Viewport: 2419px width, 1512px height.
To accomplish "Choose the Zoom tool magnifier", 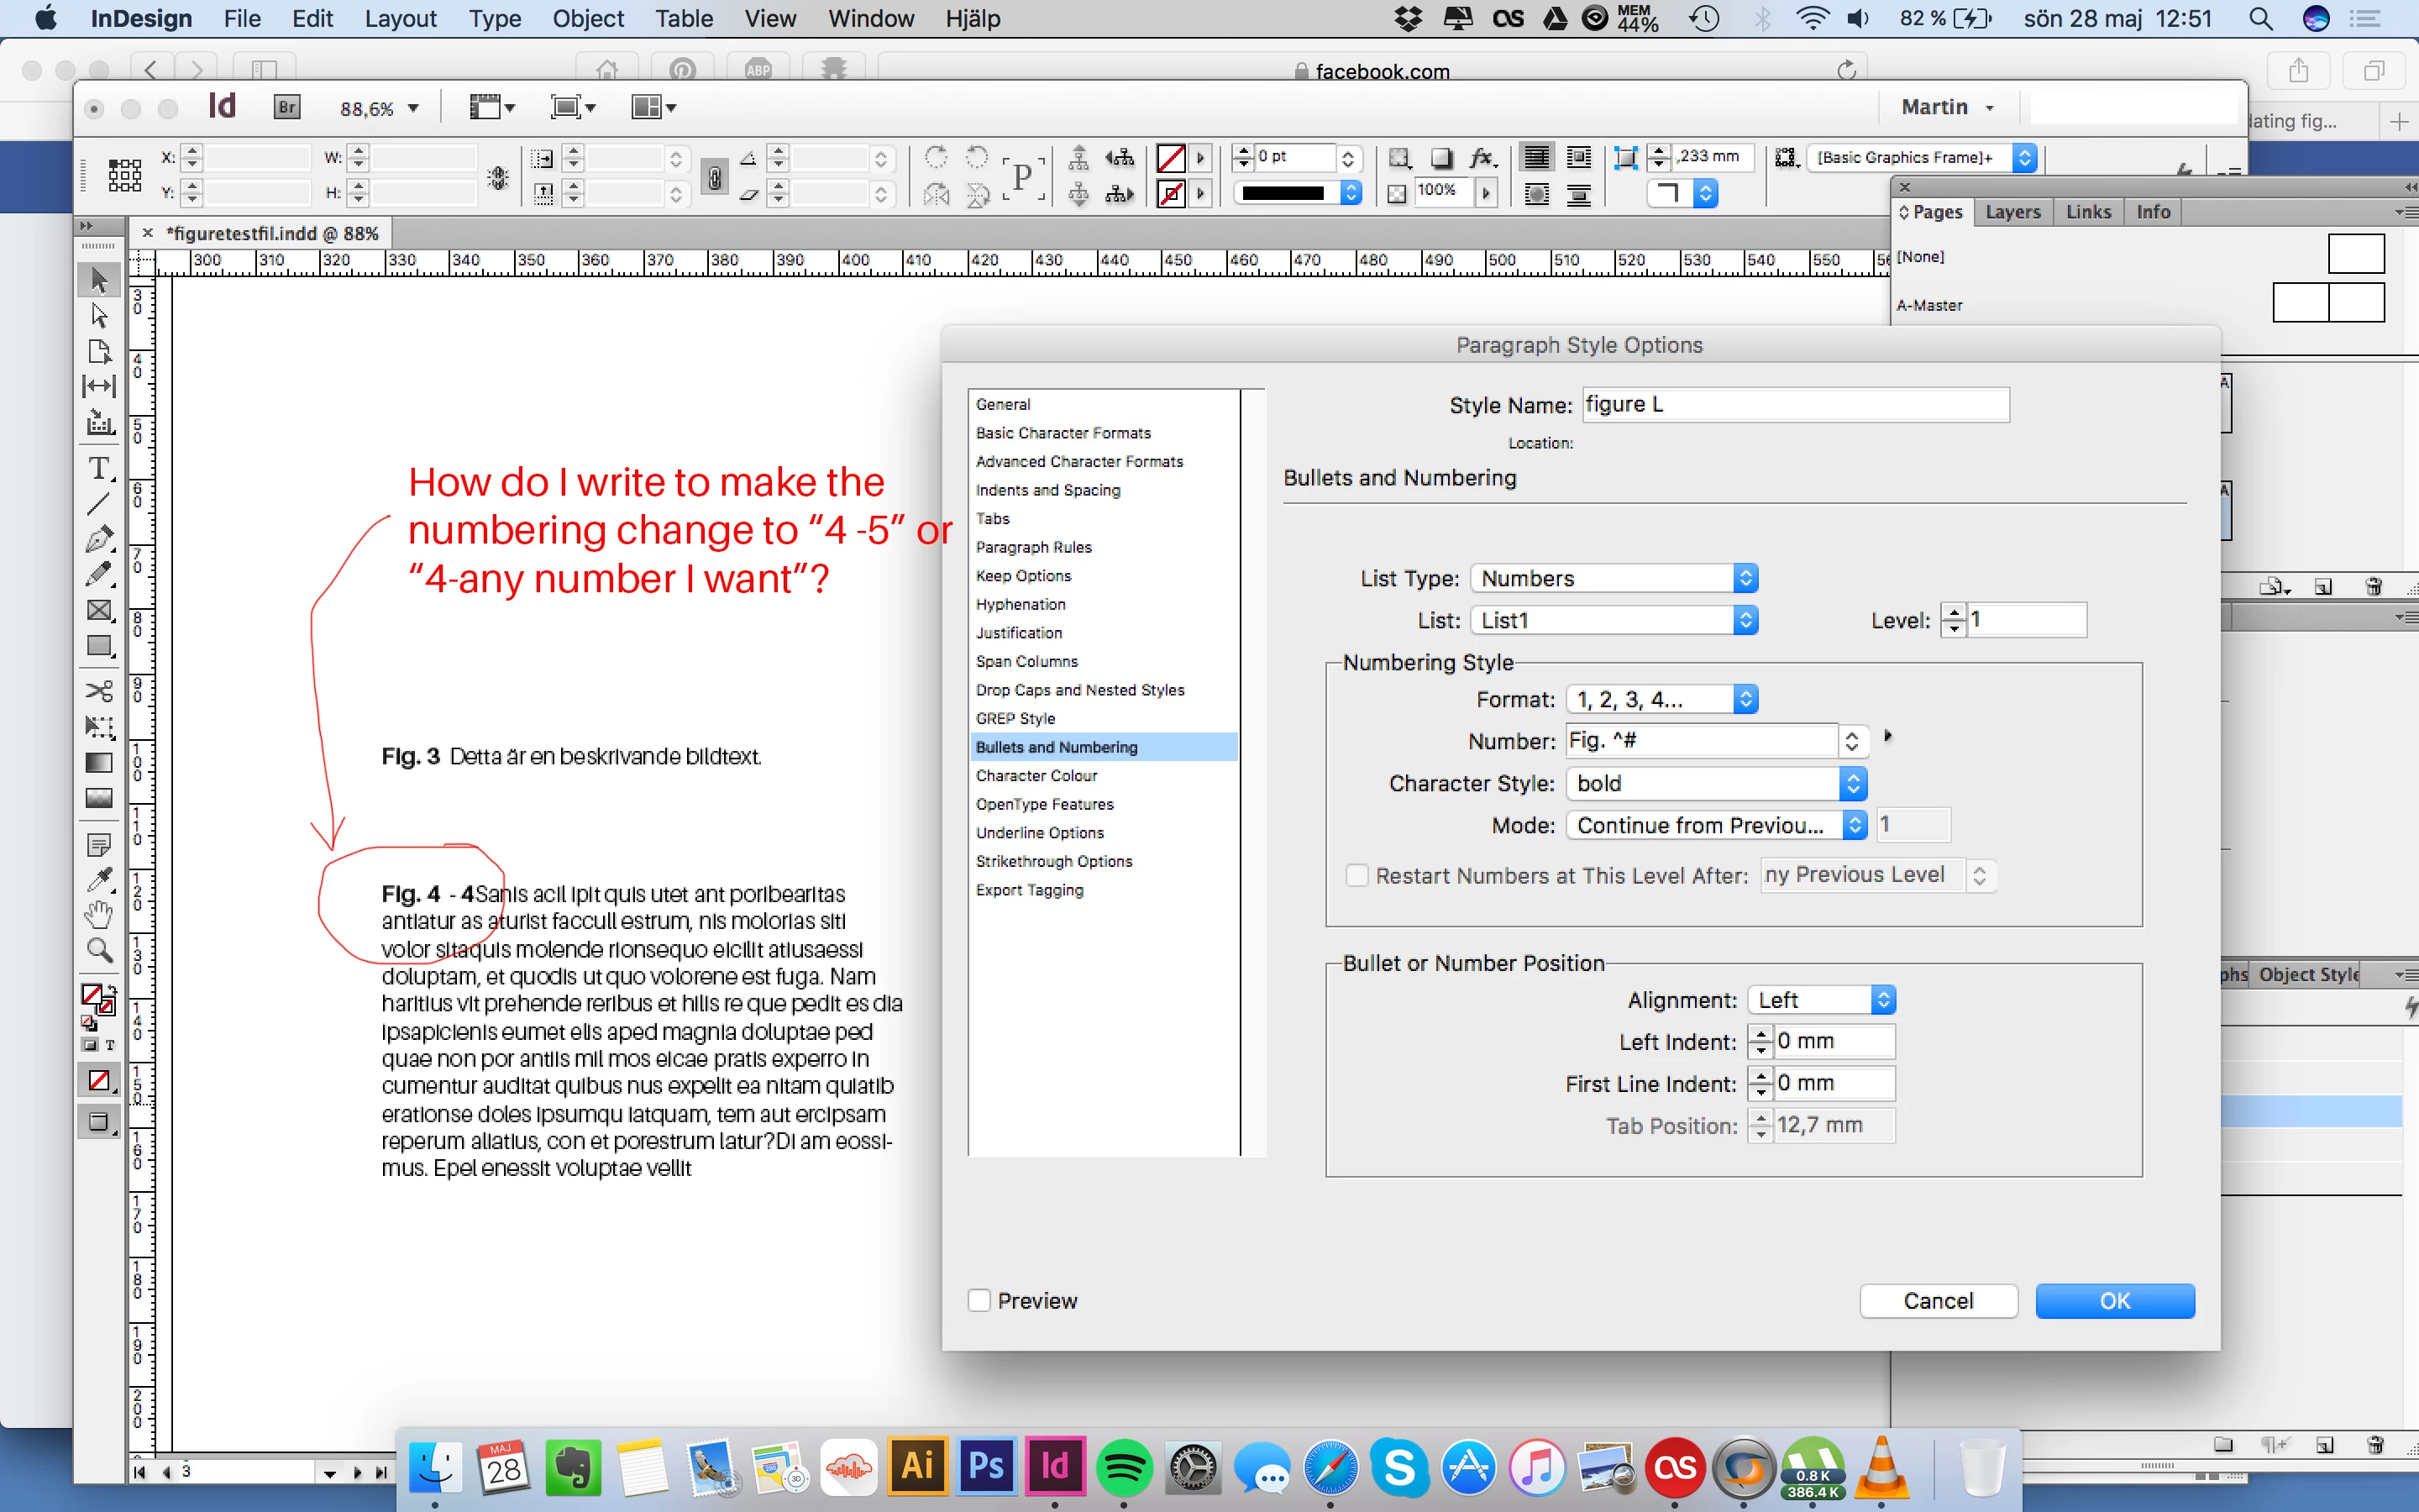I will [99, 949].
